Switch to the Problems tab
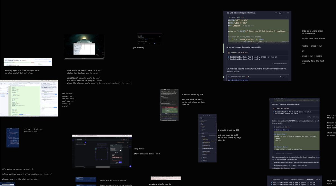 276,180
